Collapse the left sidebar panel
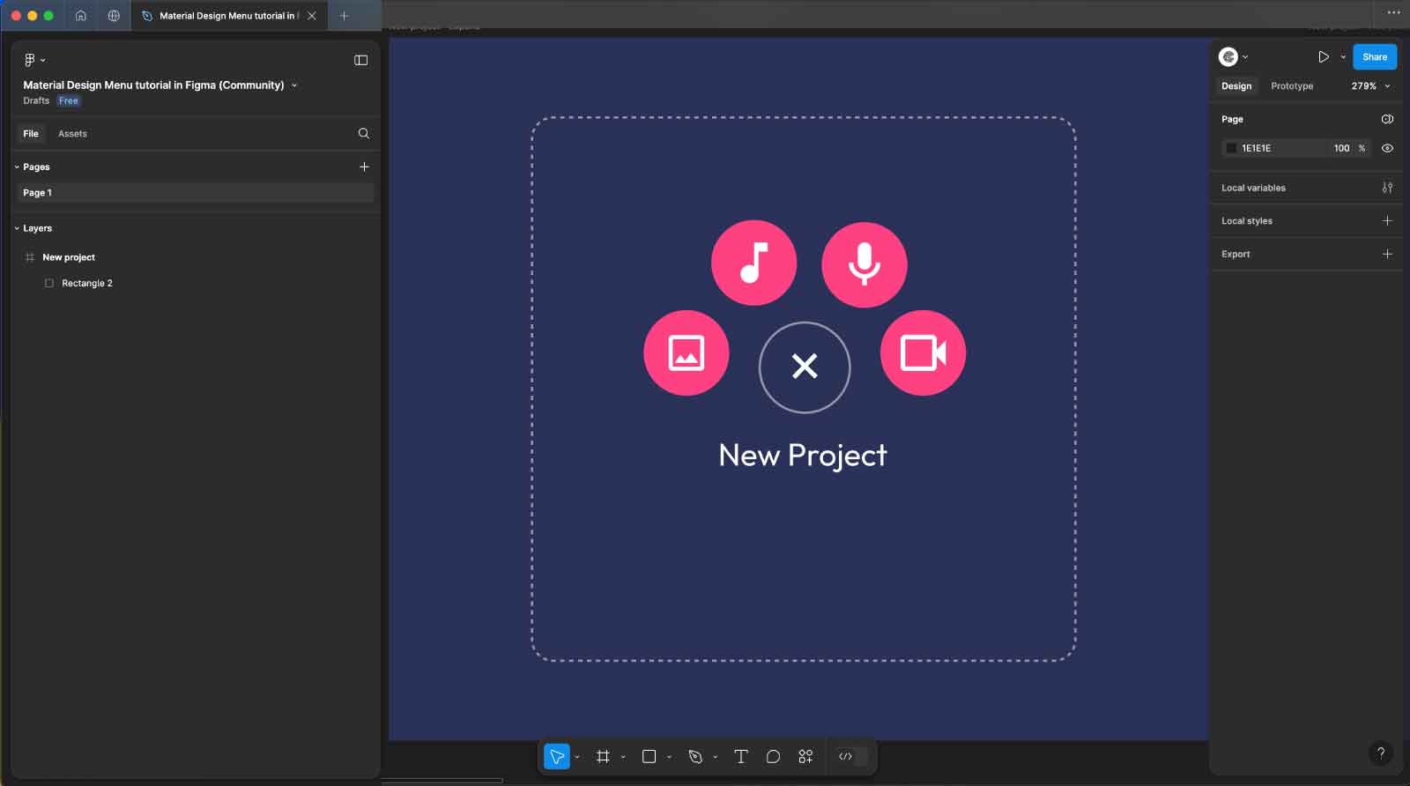 (x=360, y=60)
